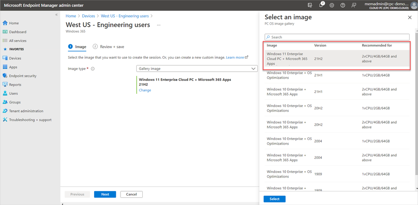Open notifications bell in header
Screen dimensions: 418x205
point(321,5)
